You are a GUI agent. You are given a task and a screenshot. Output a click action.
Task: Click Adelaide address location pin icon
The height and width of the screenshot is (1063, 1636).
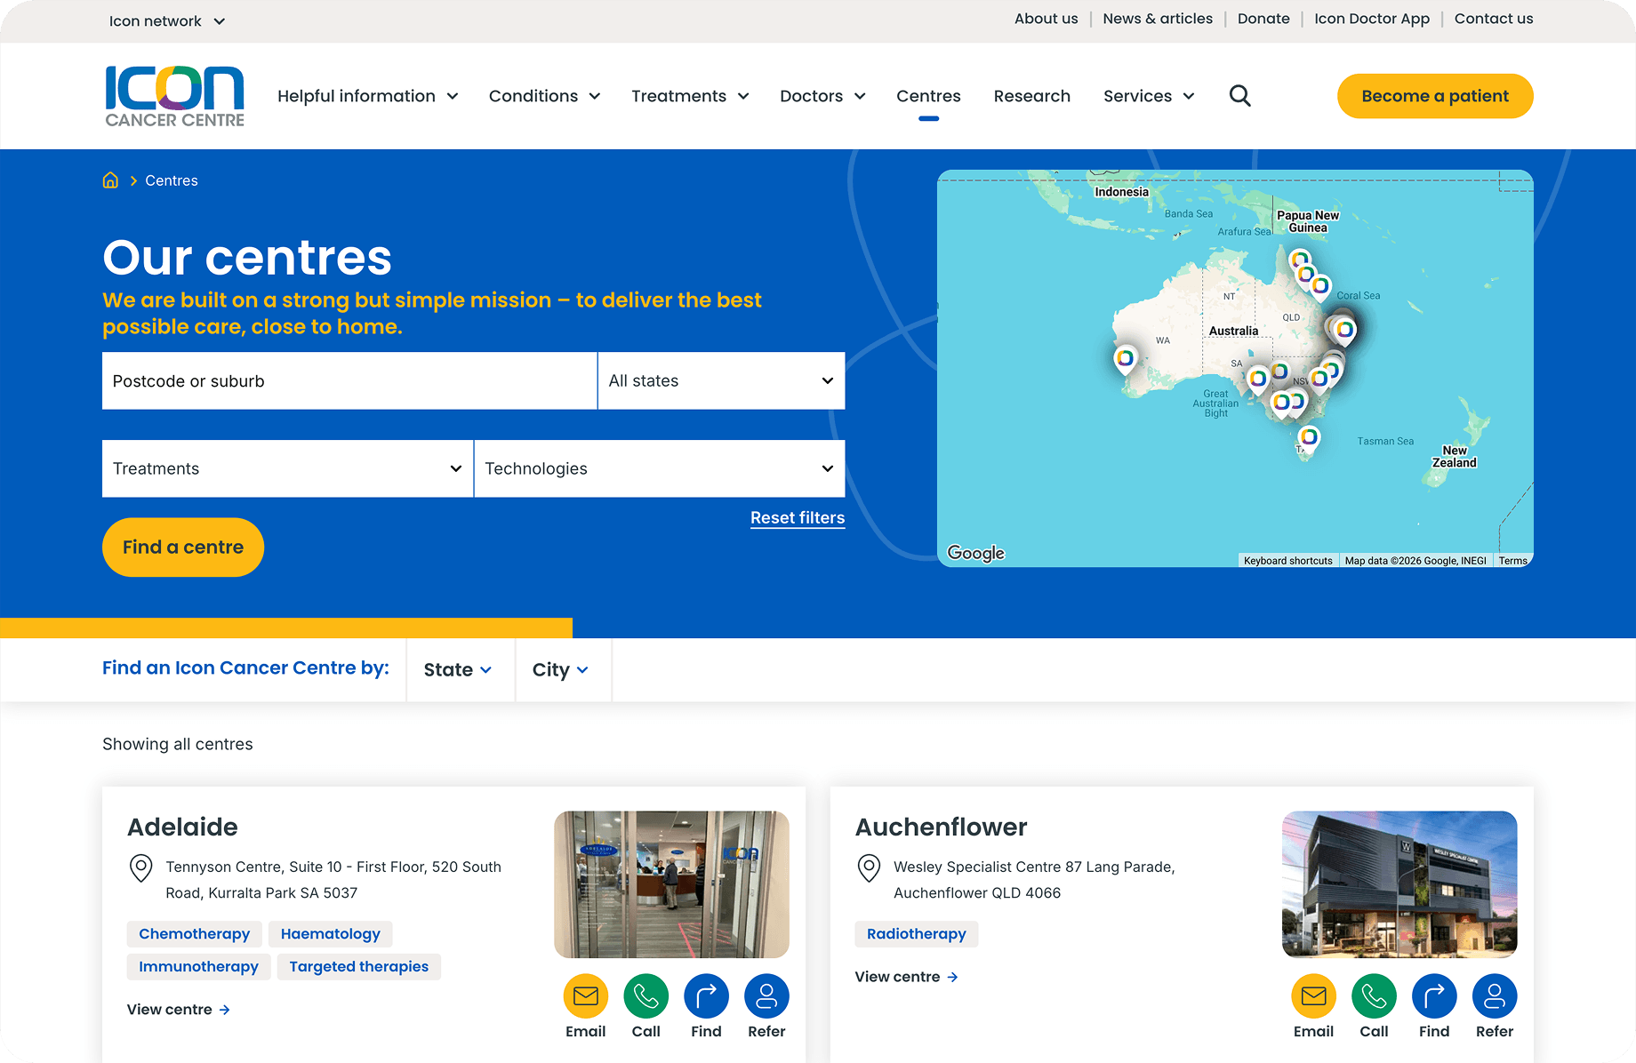point(141,867)
